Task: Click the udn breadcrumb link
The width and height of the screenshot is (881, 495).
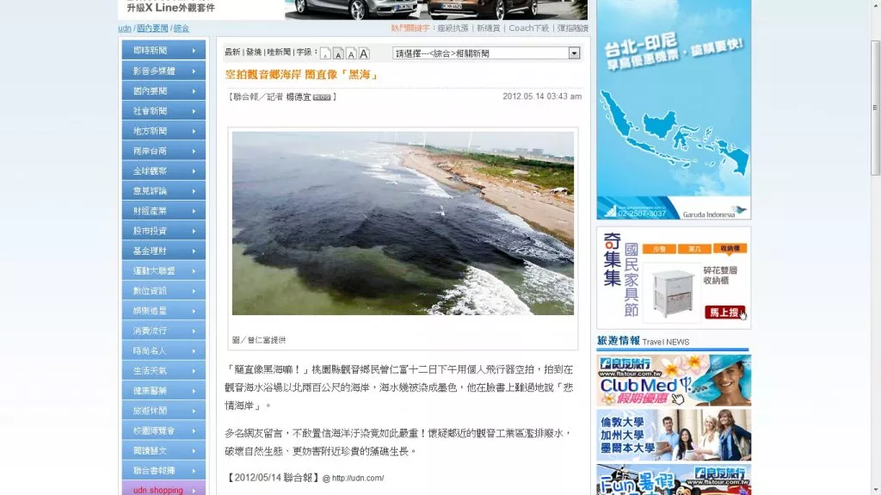Action: click(x=125, y=28)
